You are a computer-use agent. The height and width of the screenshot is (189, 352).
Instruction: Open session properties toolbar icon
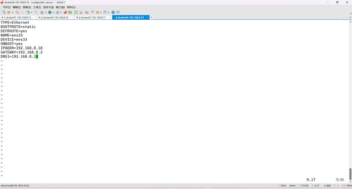point(28,12)
